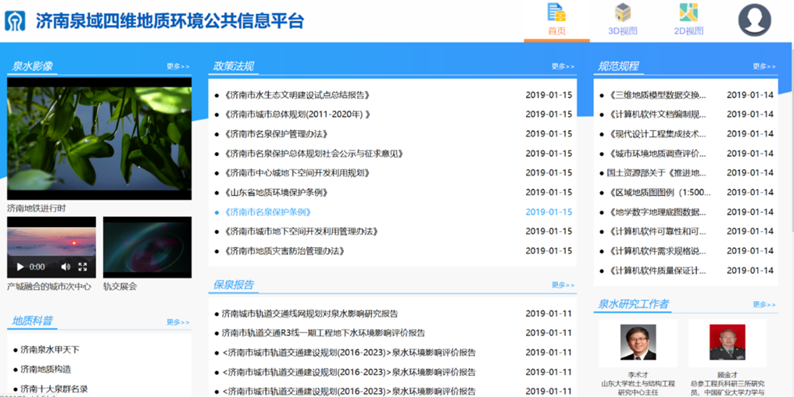View 李术才 researcher photo

[638, 343]
